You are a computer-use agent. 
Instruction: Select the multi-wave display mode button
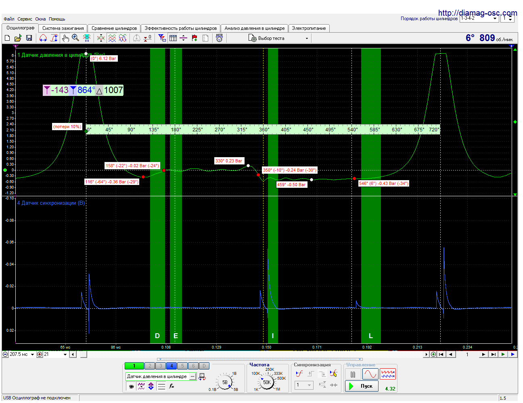(x=388, y=374)
